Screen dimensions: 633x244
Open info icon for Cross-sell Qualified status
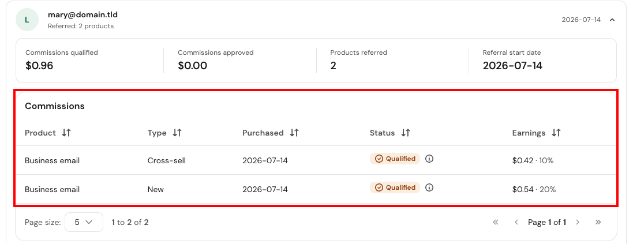click(x=429, y=159)
